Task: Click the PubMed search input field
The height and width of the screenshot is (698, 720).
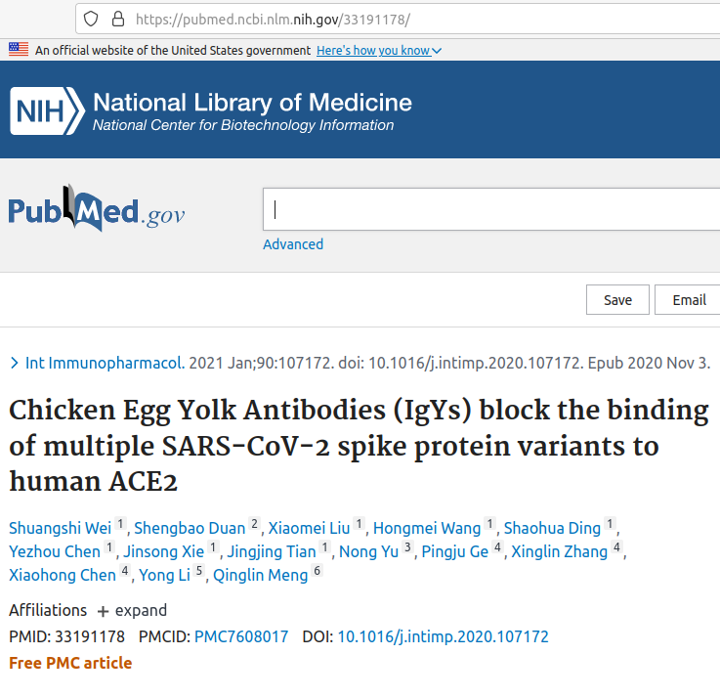Action: click(491, 209)
